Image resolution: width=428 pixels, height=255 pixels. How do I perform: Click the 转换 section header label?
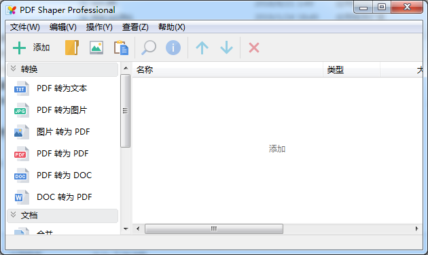[29, 69]
